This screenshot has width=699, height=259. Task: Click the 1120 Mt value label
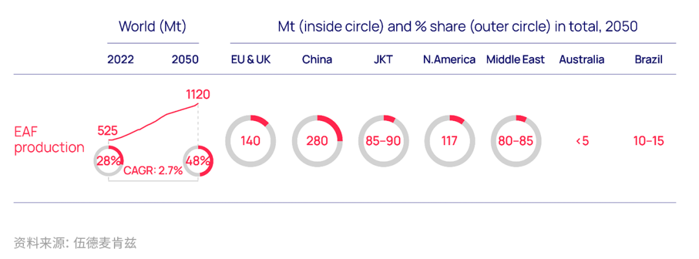(x=198, y=95)
